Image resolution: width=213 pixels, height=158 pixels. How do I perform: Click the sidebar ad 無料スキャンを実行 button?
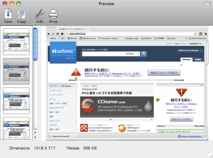tap(181, 119)
